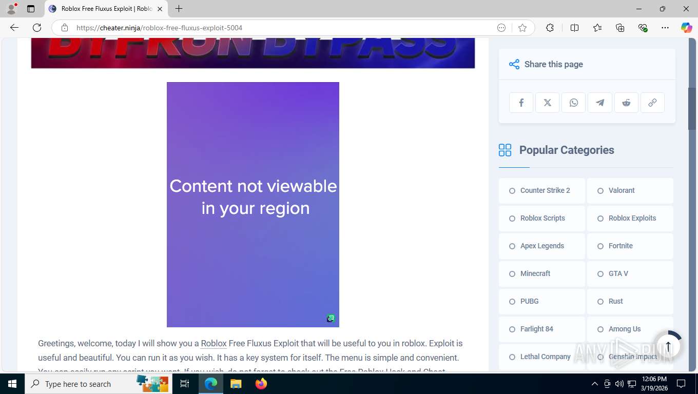This screenshot has width=698, height=394.
Task: Open Roblox Scripts category
Action: (541, 218)
